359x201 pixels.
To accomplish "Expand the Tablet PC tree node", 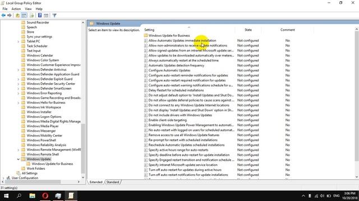I will [x=19, y=41].
